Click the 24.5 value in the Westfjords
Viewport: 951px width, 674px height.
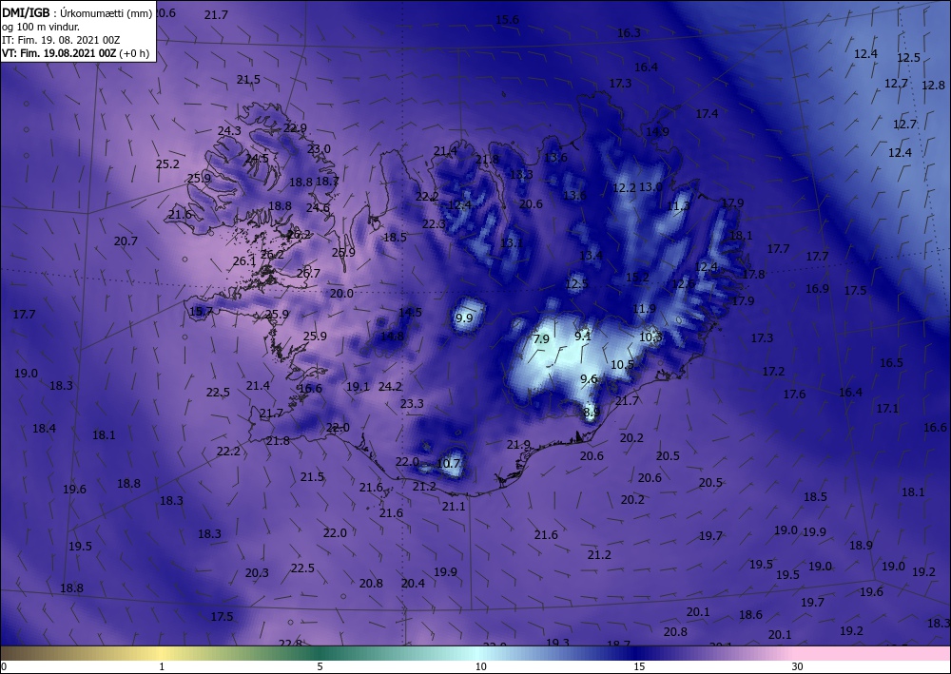(x=257, y=158)
